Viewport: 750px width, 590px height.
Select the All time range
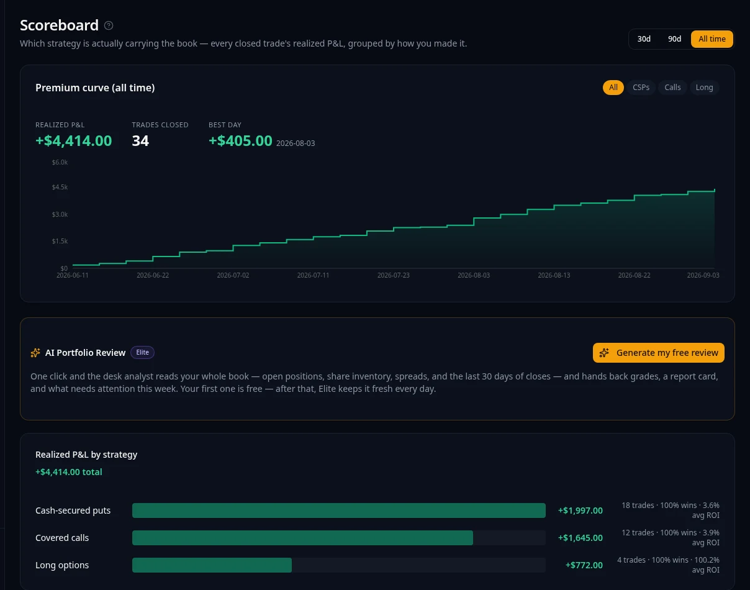[712, 39]
